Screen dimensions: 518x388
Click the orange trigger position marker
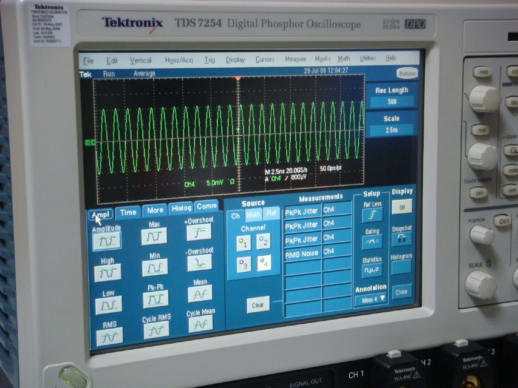pos(238,78)
